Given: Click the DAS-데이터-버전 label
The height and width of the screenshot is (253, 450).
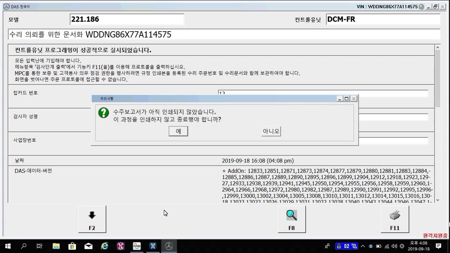Looking at the screenshot, I should point(33,171).
